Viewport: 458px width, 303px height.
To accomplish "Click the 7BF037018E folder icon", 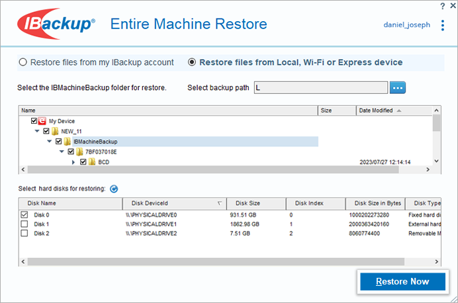I will (79, 151).
